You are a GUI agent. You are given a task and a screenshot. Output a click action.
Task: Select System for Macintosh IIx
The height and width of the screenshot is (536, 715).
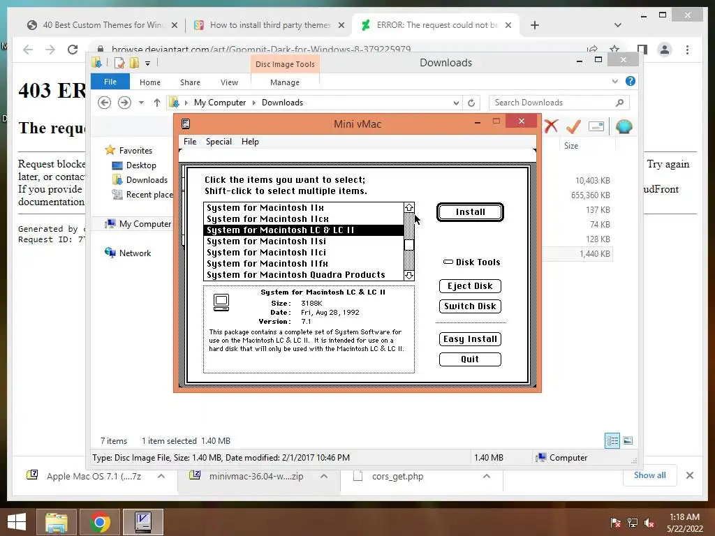pos(303,208)
